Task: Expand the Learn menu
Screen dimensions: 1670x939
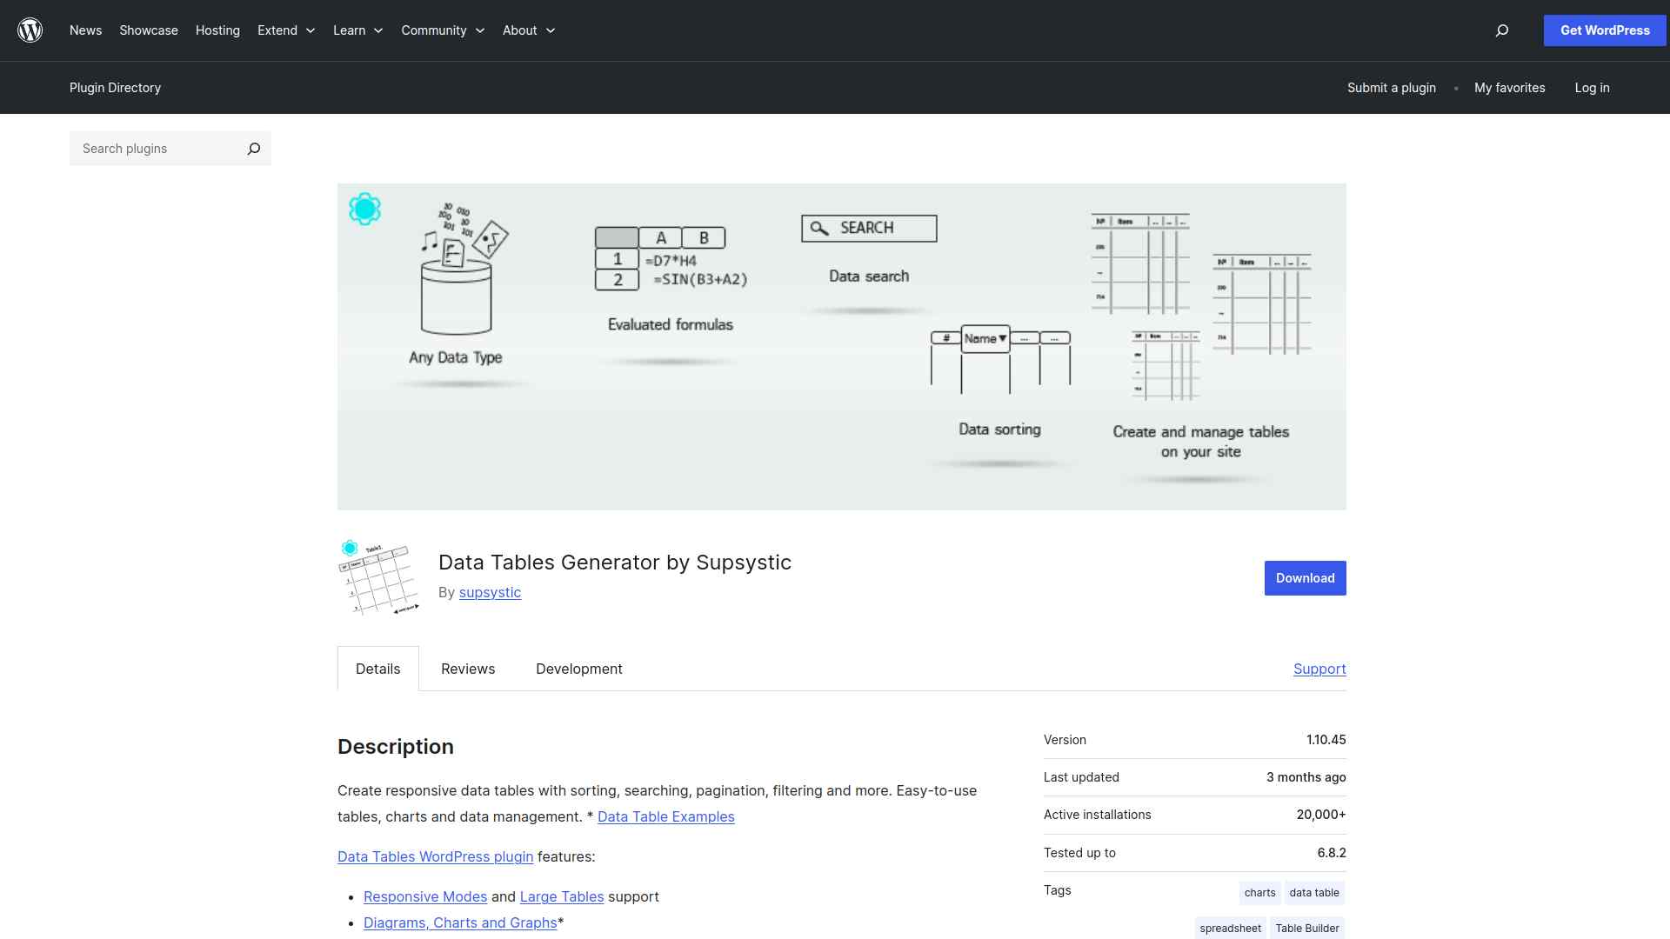Action: click(358, 30)
